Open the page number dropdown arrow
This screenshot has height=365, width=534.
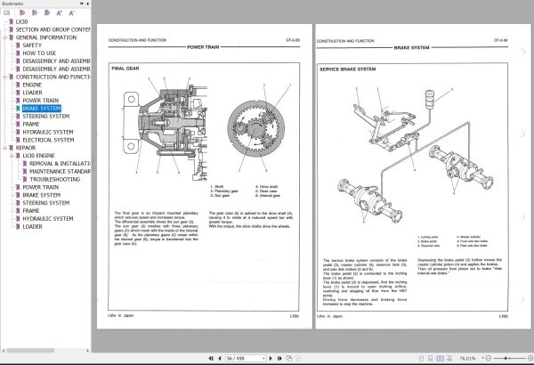pos(263,359)
